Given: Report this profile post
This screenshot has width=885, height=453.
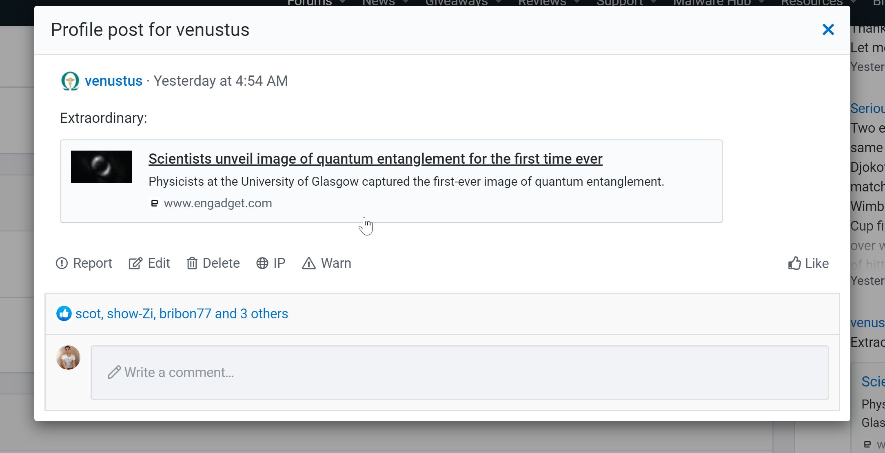Looking at the screenshot, I should pos(84,263).
